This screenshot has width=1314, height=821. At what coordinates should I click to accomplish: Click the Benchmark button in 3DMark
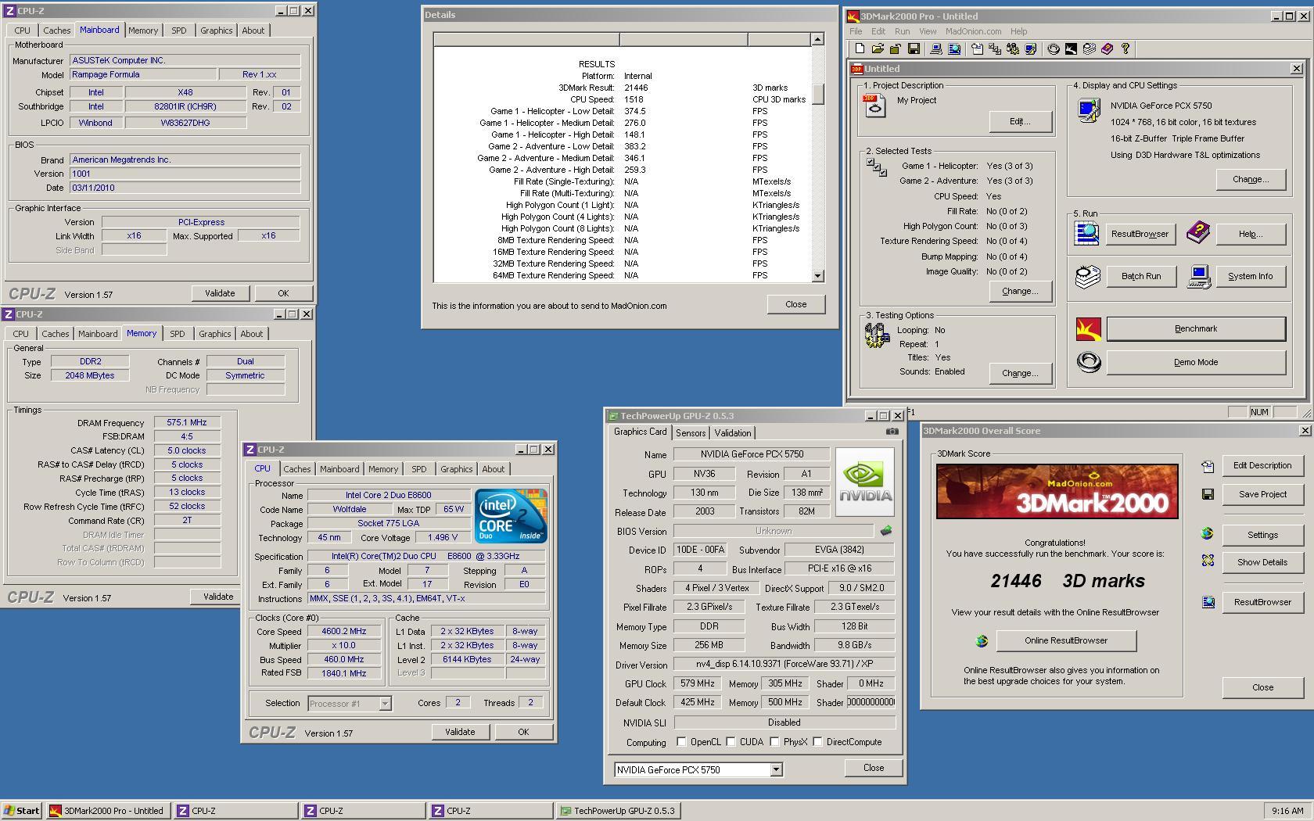pyautogui.click(x=1196, y=329)
